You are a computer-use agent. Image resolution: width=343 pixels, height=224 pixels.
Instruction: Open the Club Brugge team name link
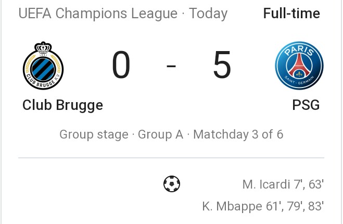[62, 105]
